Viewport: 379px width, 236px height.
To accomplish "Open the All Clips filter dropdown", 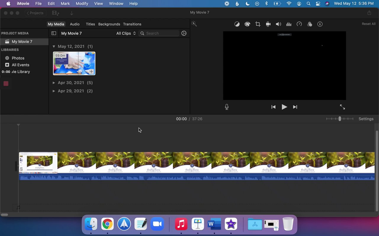I will 126,33.
